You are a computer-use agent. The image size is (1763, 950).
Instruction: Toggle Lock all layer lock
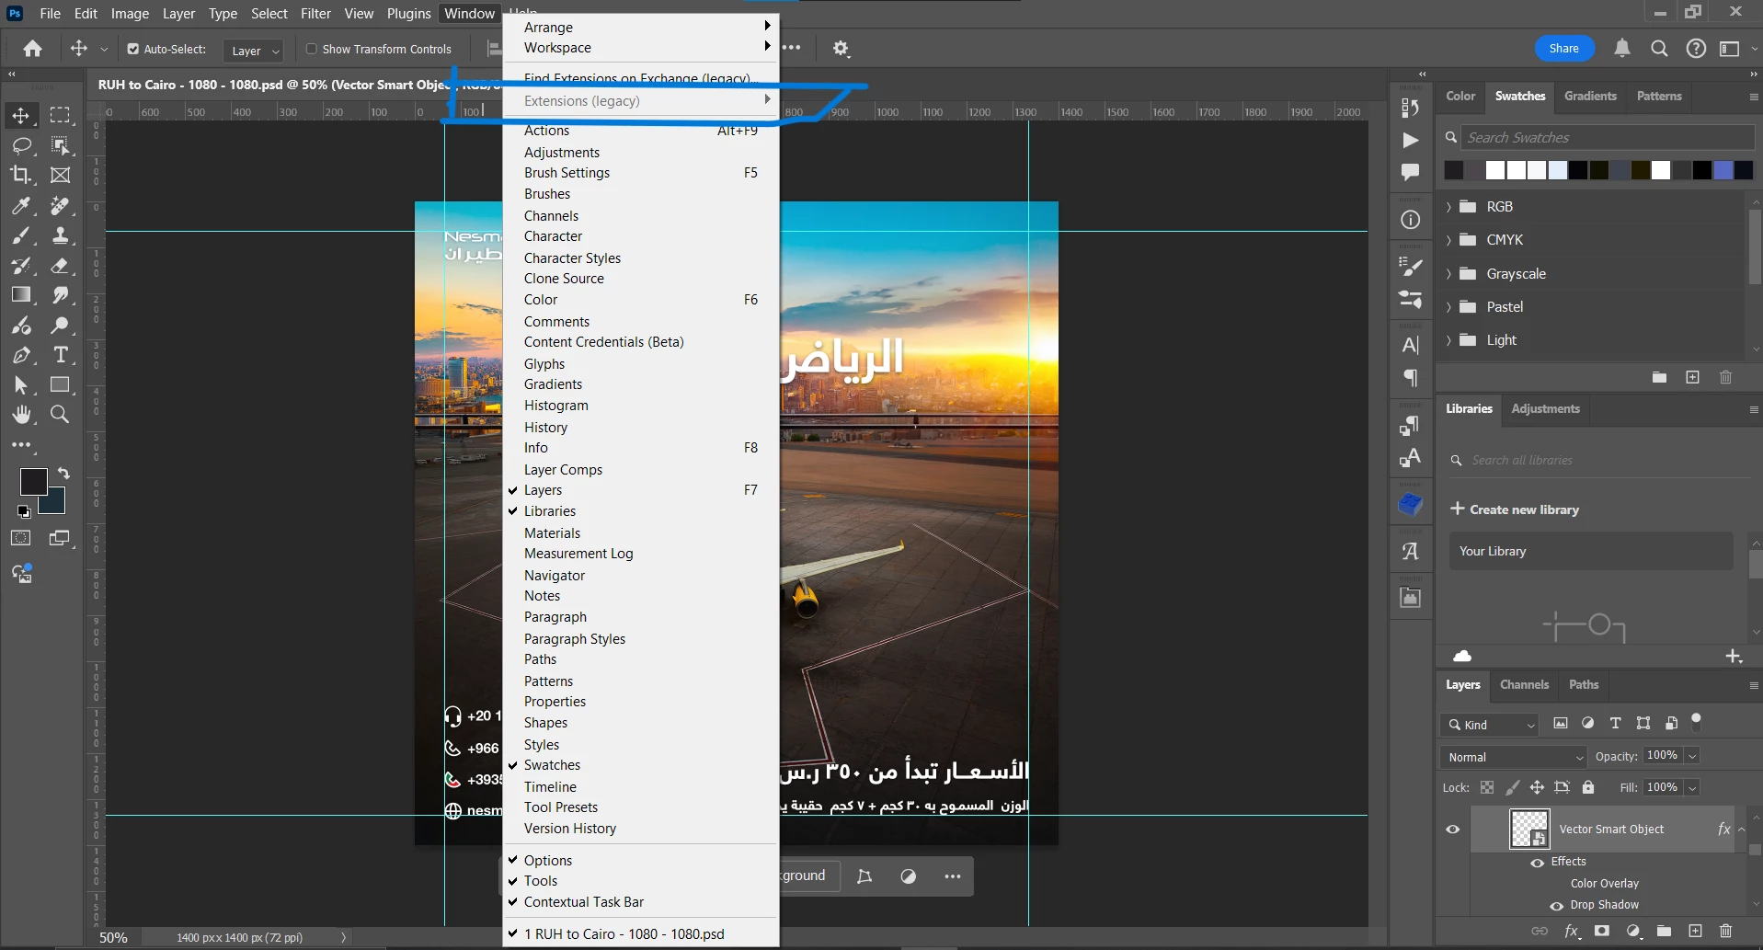pyautogui.click(x=1588, y=787)
